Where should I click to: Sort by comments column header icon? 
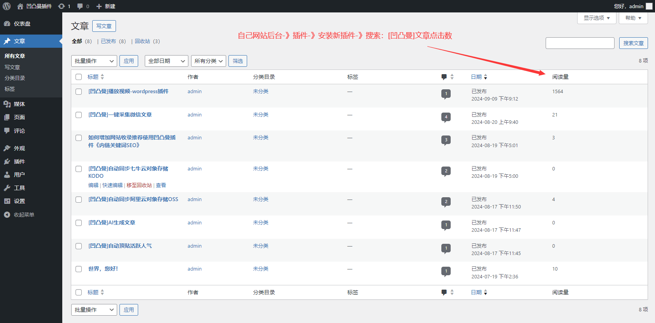click(444, 77)
